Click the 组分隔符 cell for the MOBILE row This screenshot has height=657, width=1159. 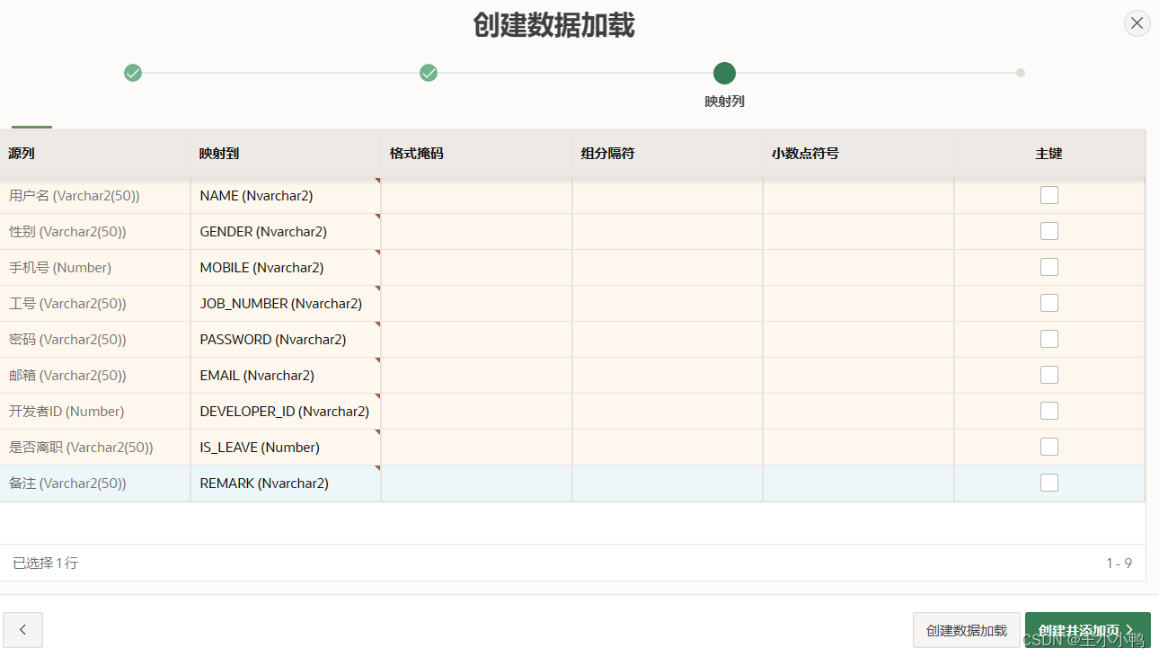coord(668,267)
